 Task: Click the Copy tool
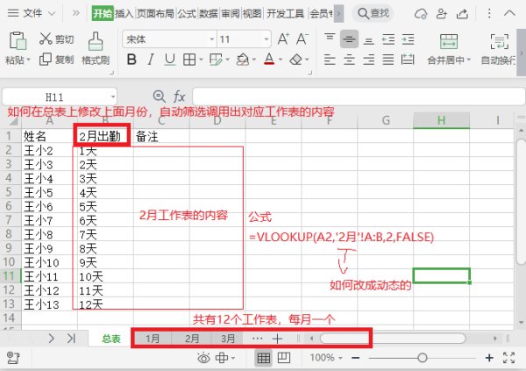pyautogui.click(x=56, y=60)
